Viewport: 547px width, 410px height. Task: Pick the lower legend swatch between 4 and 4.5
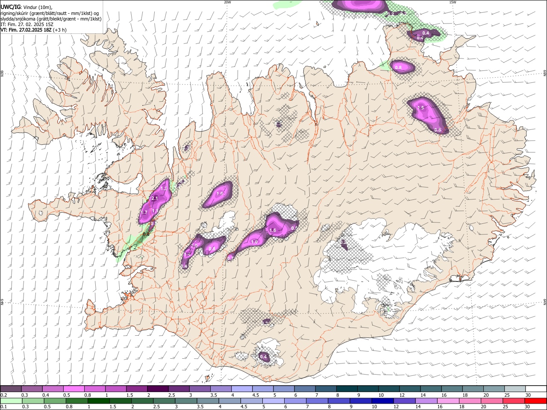point(229,401)
